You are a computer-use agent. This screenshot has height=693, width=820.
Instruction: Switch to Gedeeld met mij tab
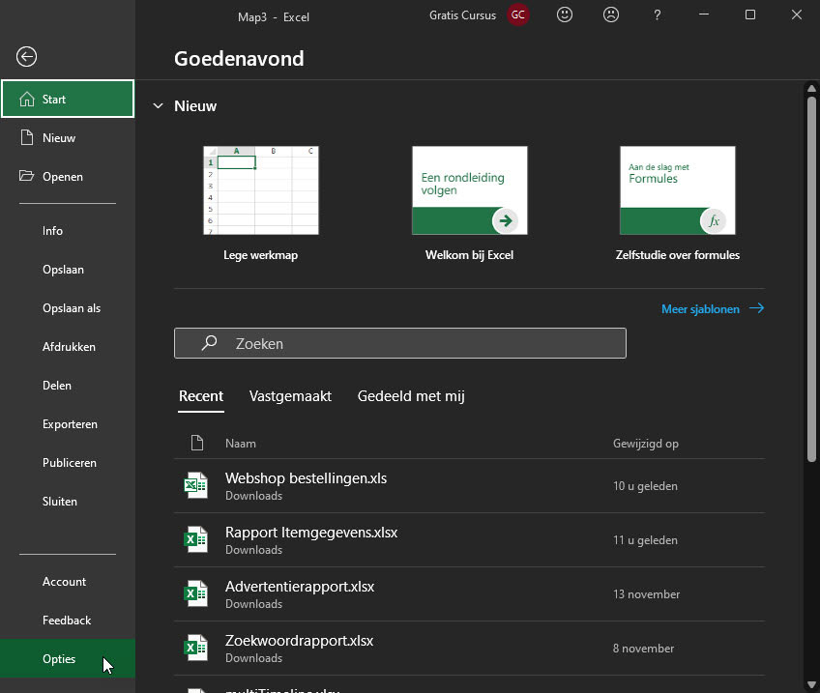pos(411,396)
